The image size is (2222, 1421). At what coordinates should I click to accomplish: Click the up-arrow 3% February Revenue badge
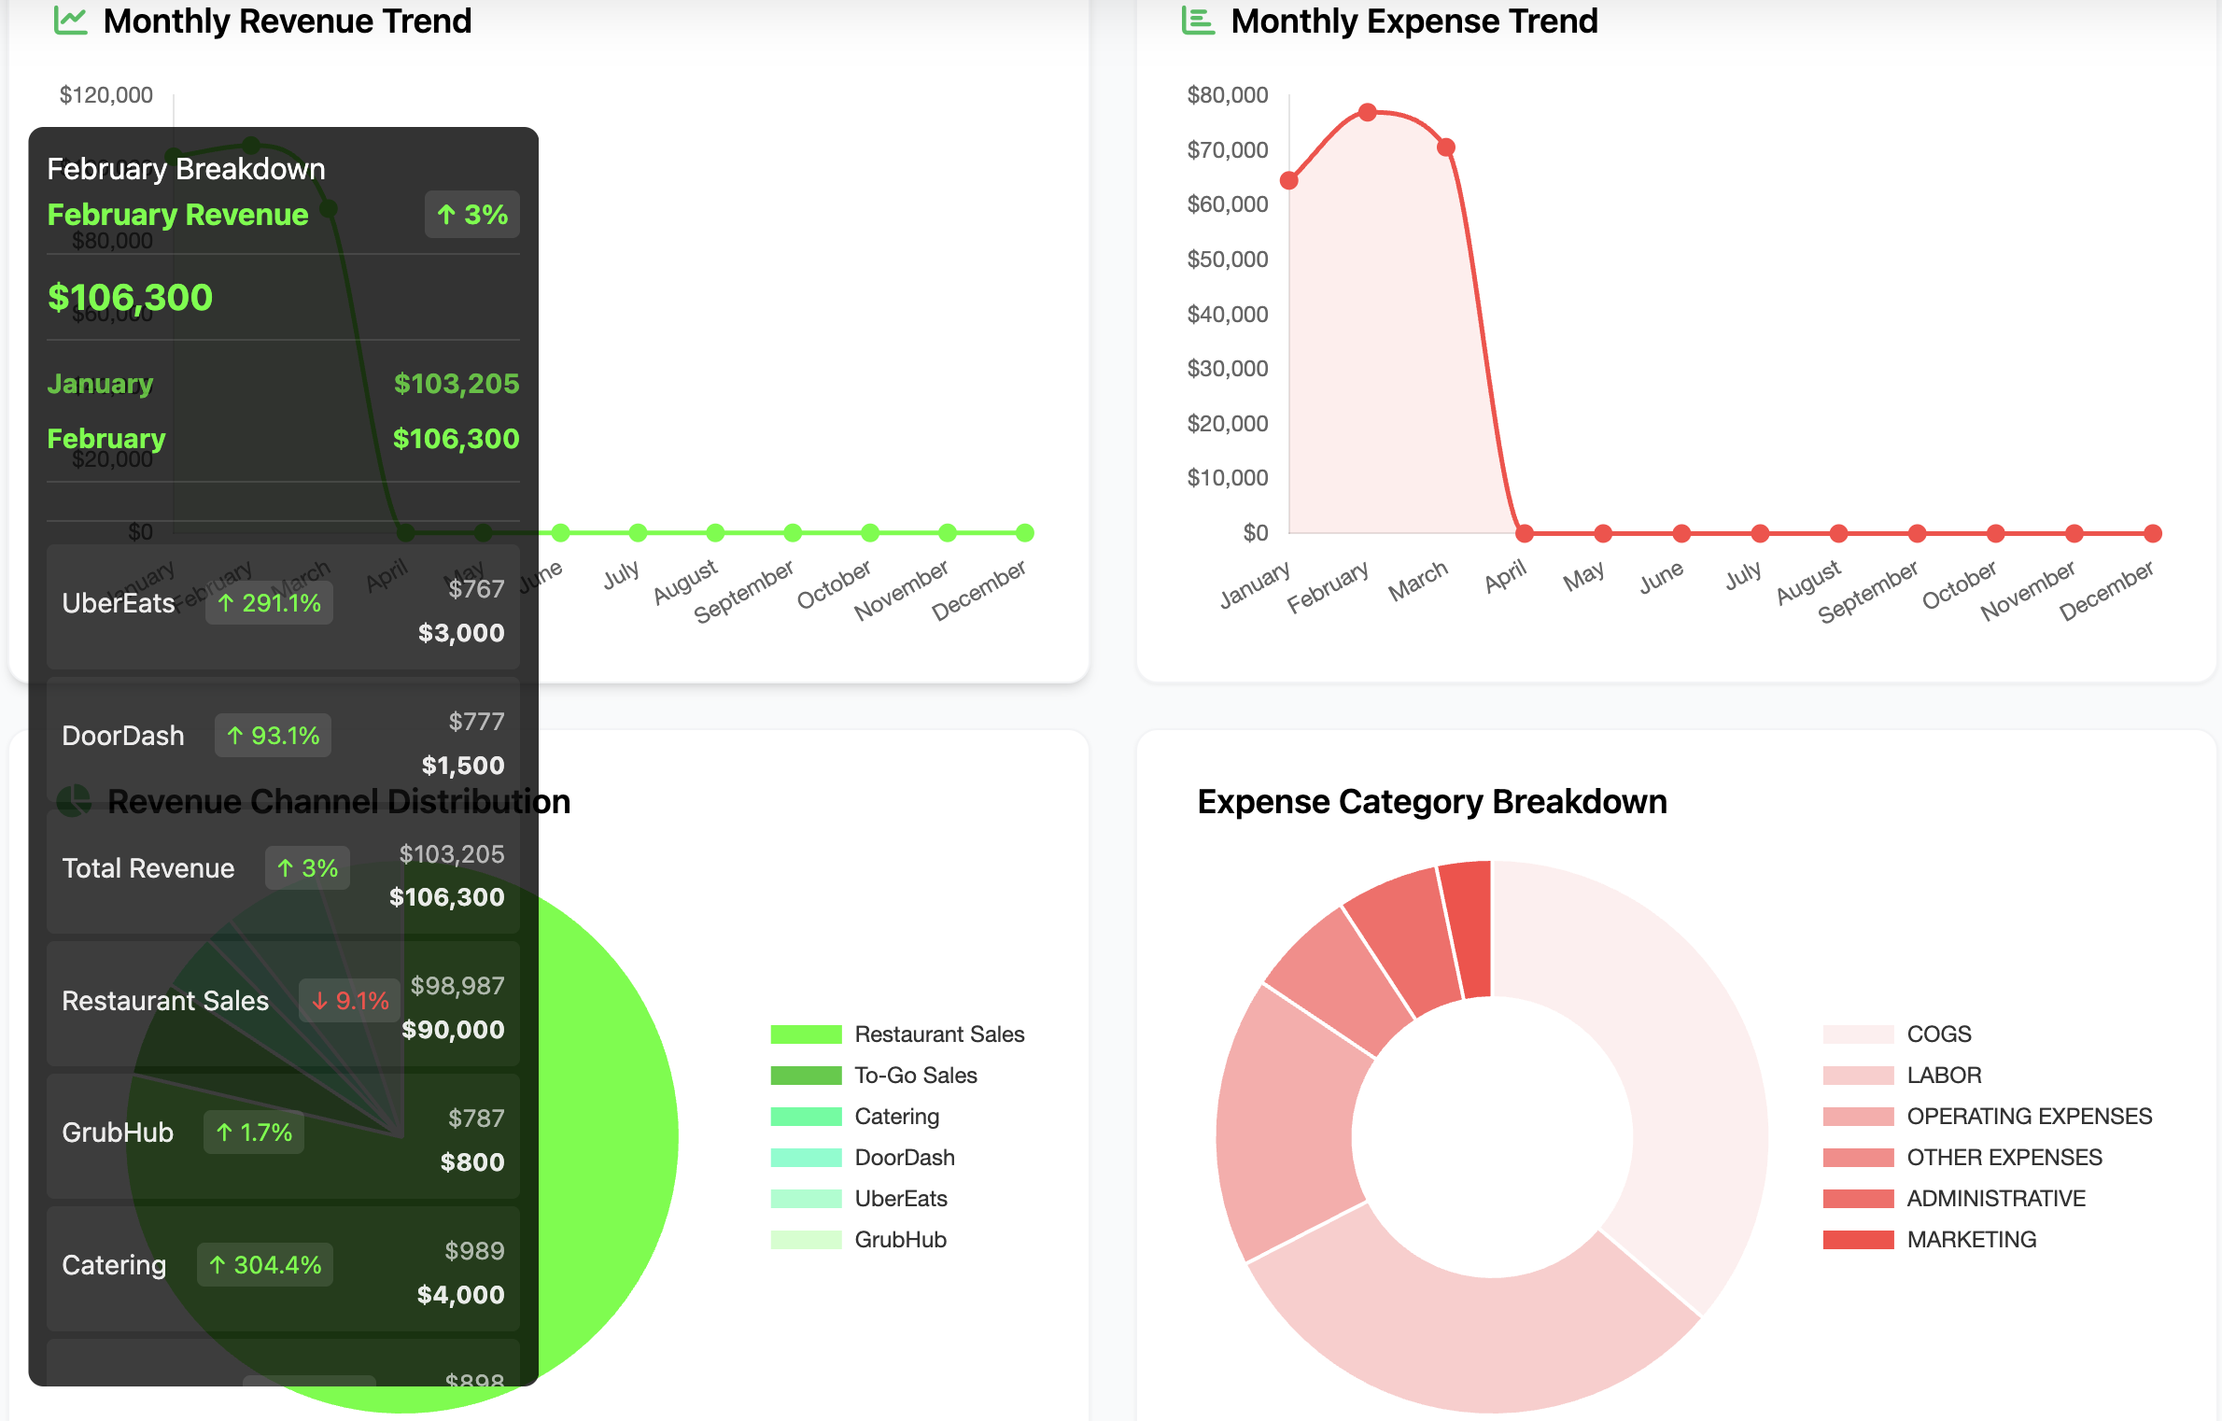(x=471, y=215)
